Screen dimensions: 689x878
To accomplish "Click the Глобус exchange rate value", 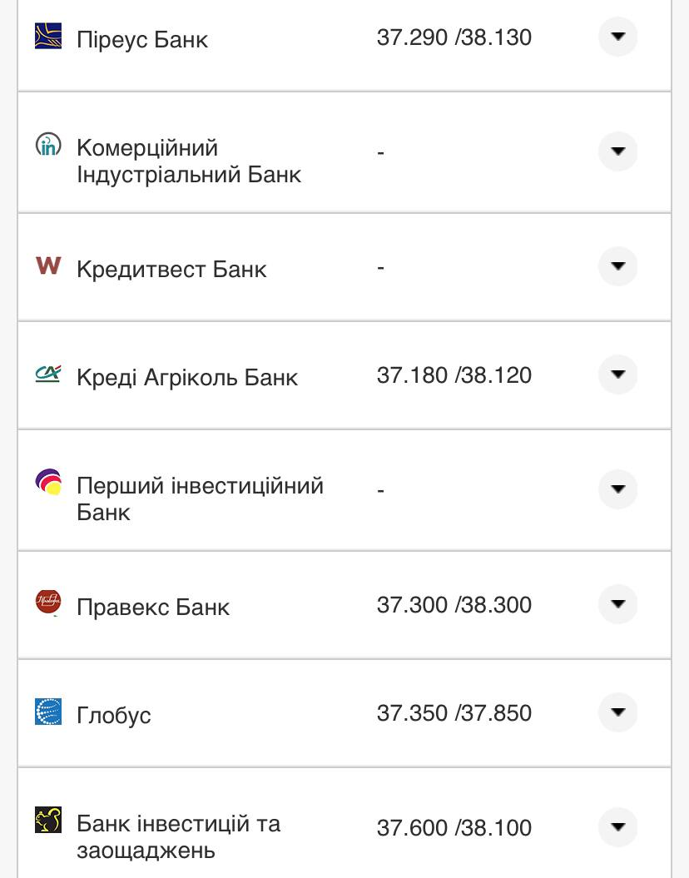I will pos(453,712).
